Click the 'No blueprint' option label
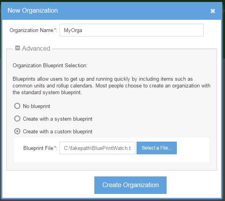Viewport: 225px width, 201px height. (x=36, y=106)
